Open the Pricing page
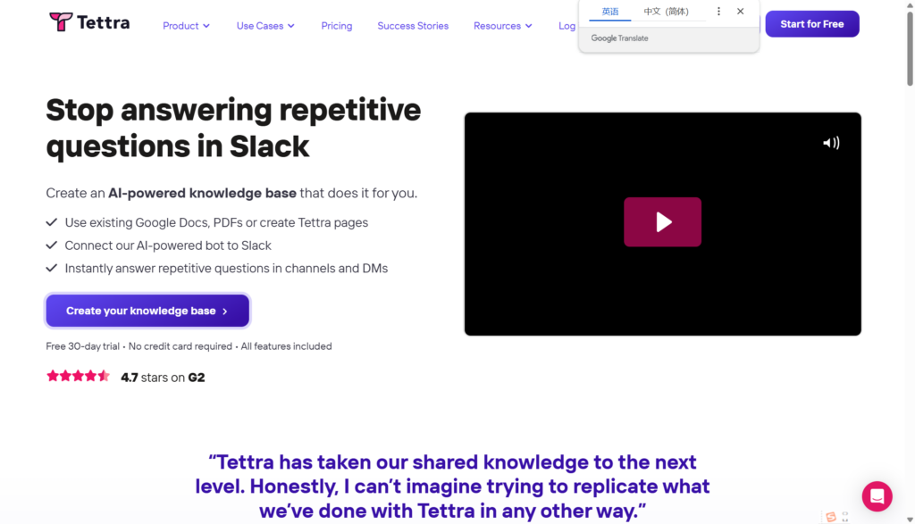Image resolution: width=915 pixels, height=524 pixels. coord(337,26)
